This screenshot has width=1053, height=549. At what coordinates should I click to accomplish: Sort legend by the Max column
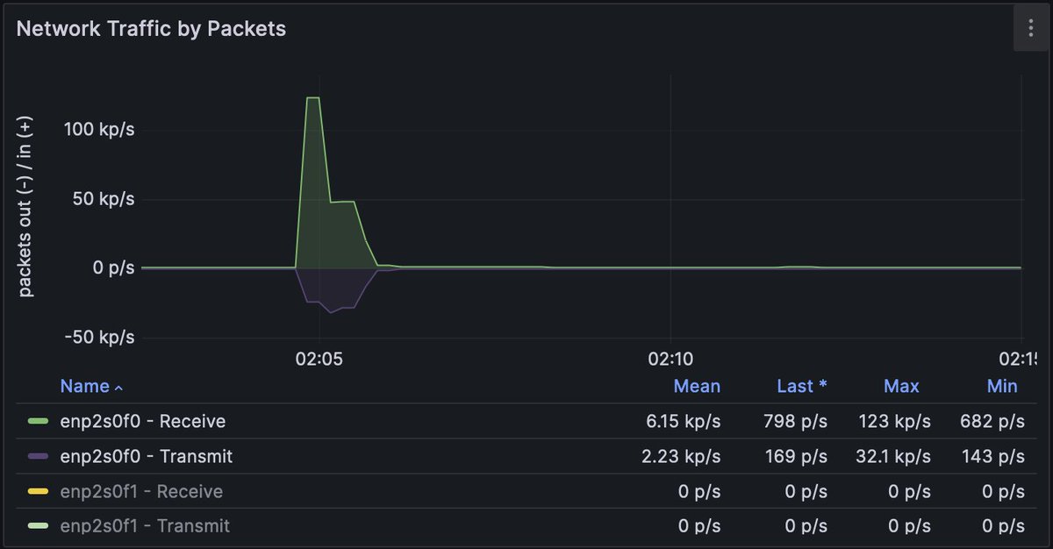pyautogui.click(x=901, y=386)
